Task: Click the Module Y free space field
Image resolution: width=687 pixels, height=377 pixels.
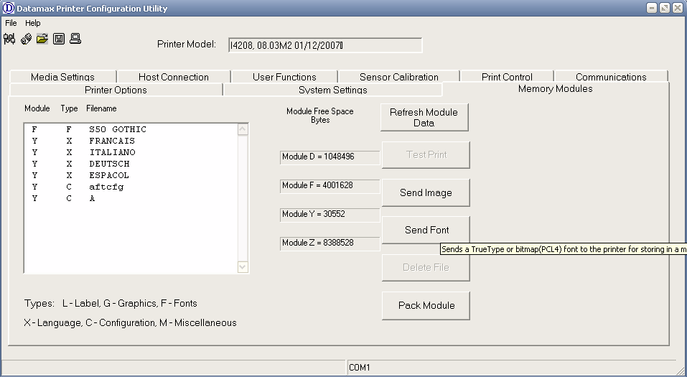Action: [330, 215]
